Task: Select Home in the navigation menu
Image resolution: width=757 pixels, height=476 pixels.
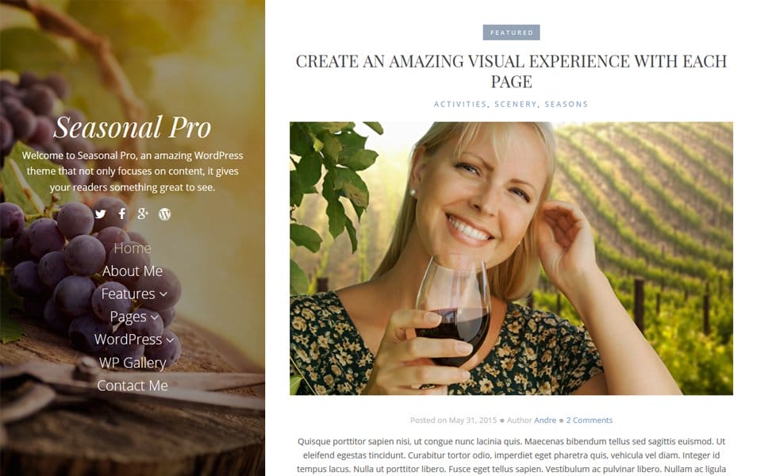Action: click(x=132, y=248)
